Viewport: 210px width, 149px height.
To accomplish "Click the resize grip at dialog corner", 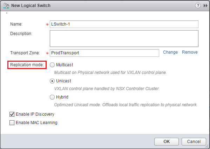I will pos(207,146).
